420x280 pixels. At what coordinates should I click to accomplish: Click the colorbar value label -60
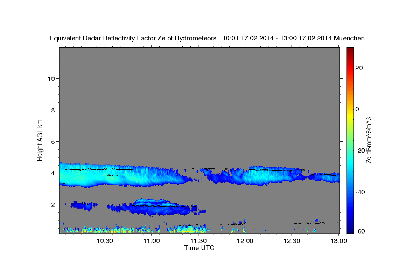coord(360,231)
